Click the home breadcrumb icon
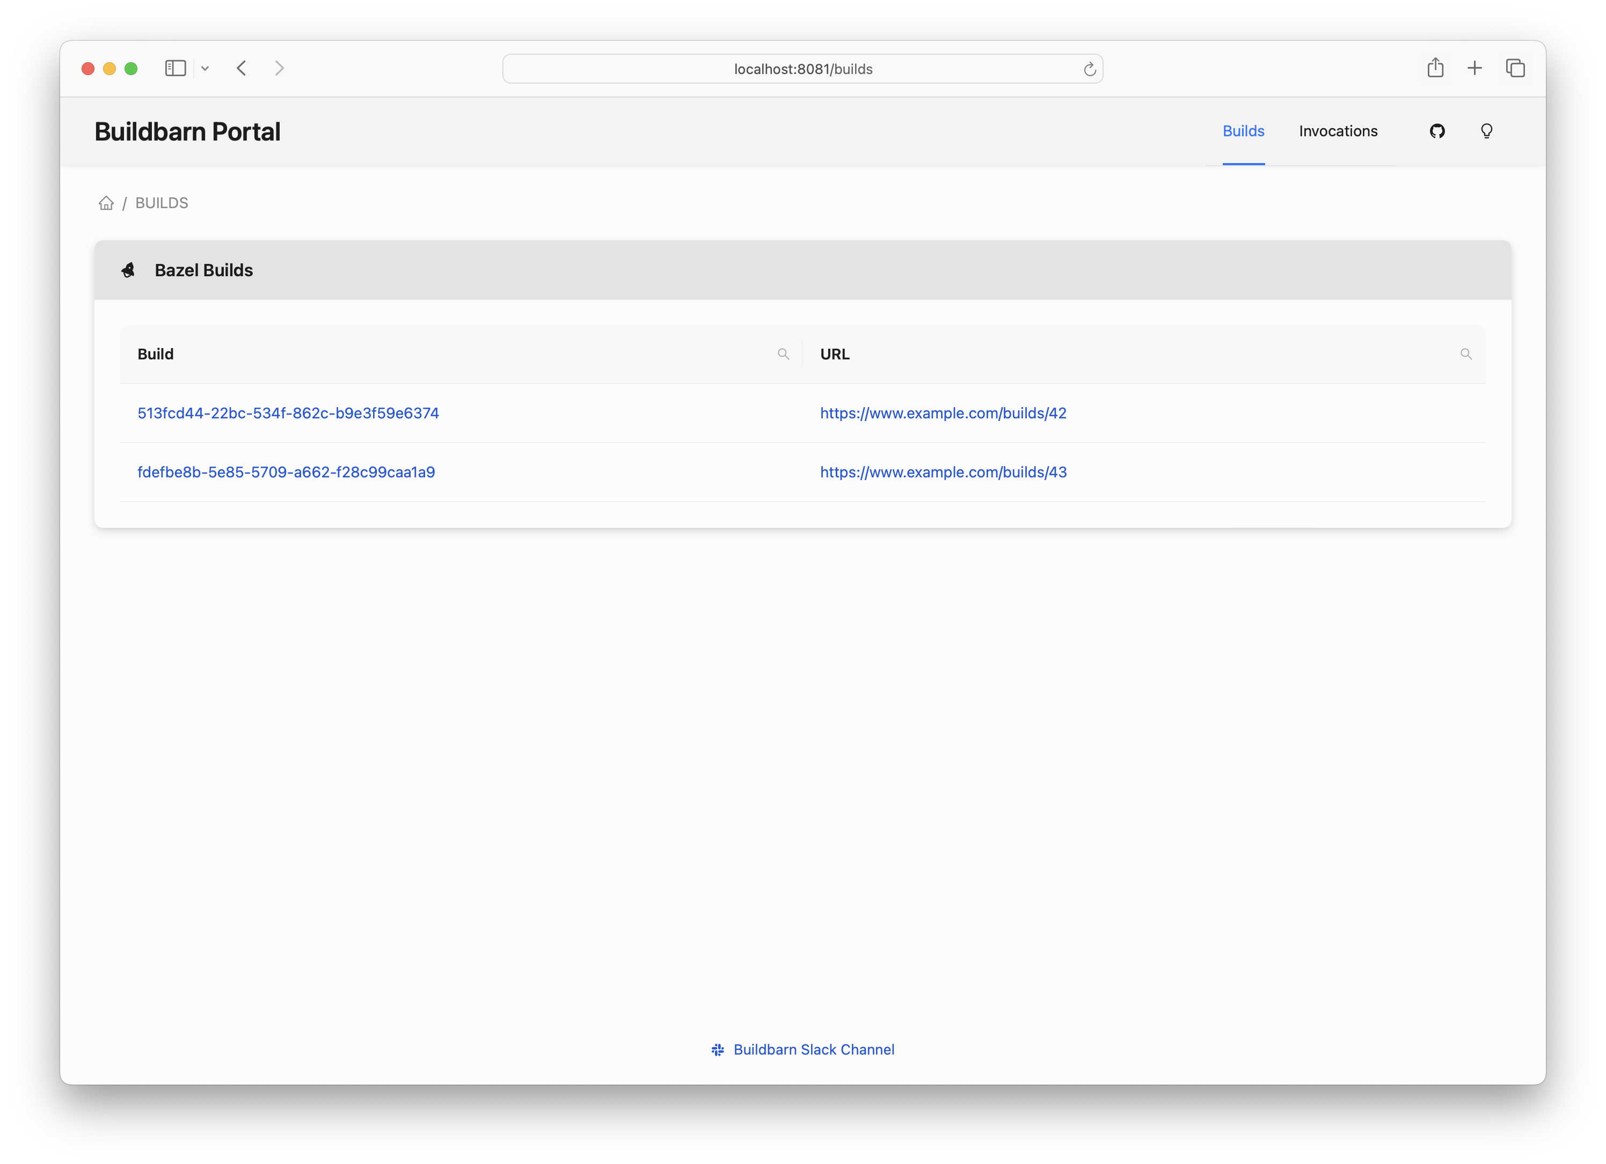Screen dimensions: 1606x1164 (x=106, y=203)
